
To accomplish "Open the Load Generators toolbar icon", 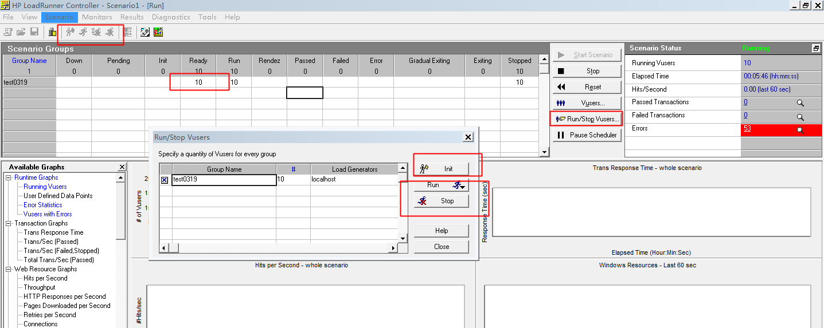I will [52, 32].
